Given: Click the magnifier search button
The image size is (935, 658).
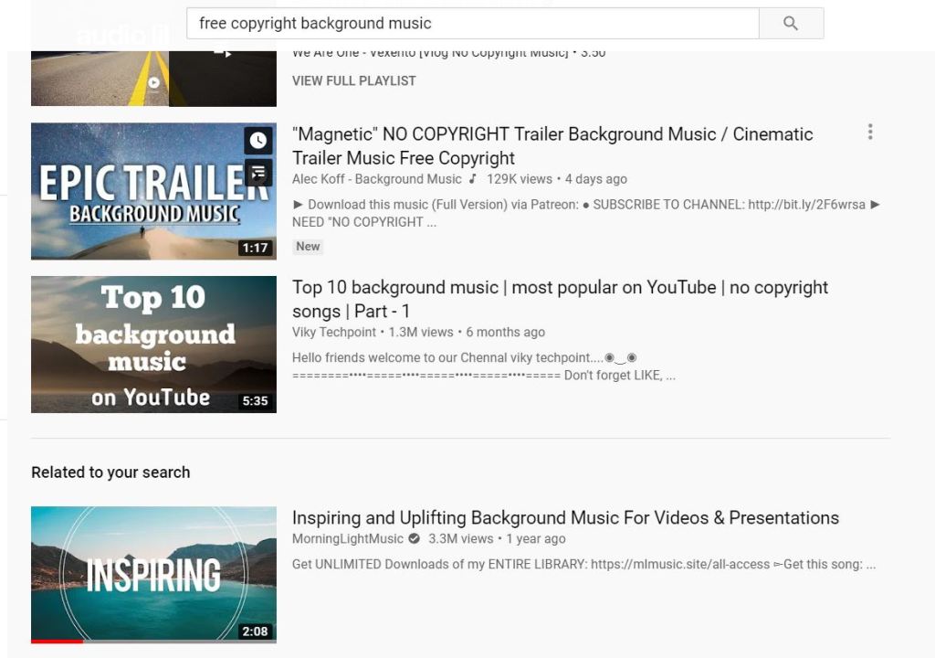Looking at the screenshot, I should pos(791,24).
